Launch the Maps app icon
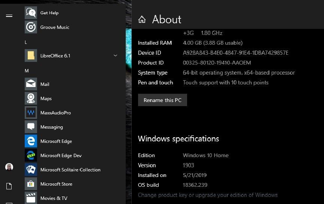The height and width of the screenshot is (204, 324). (31, 98)
